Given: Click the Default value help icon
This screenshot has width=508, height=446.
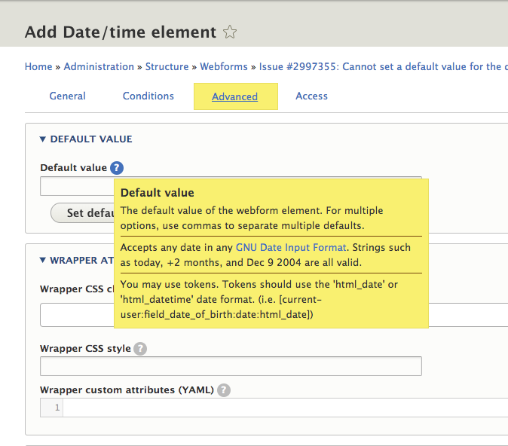Looking at the screenshot, I should 117,168.
